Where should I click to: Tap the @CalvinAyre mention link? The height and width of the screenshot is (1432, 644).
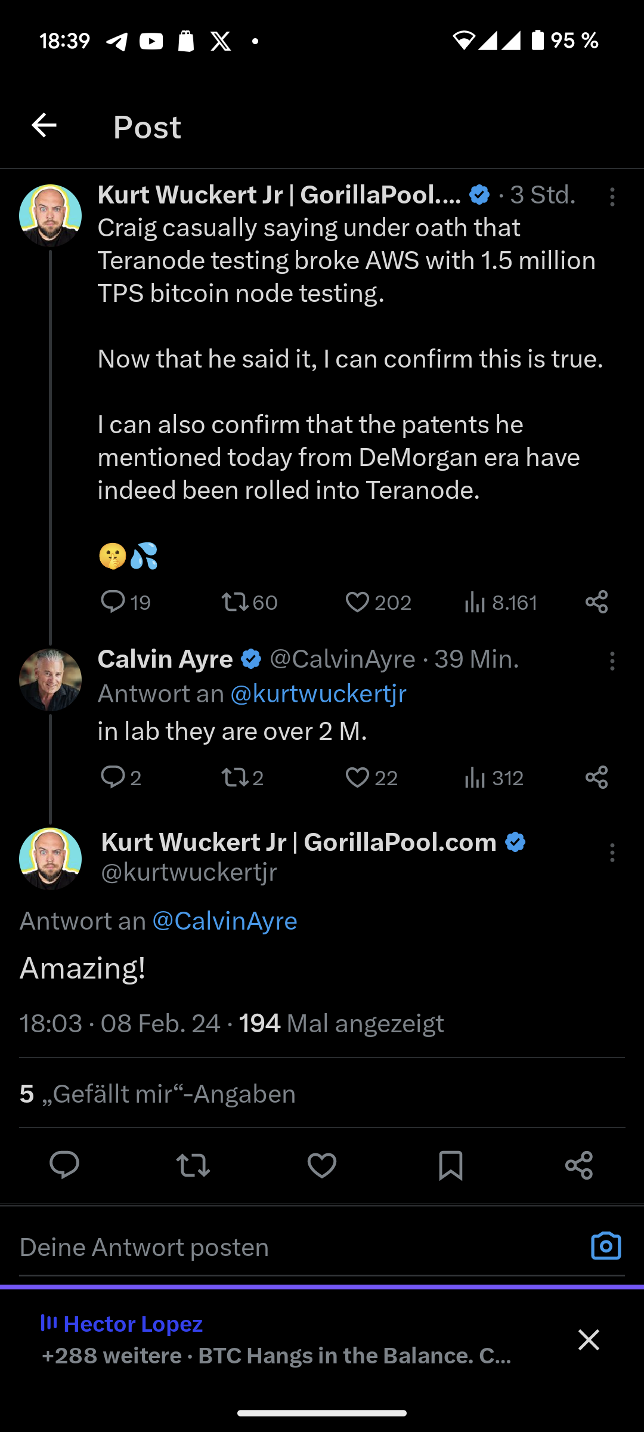click(225, 921)
